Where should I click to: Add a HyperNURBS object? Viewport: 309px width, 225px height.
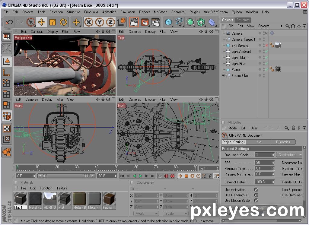click(x=190, y=22)
